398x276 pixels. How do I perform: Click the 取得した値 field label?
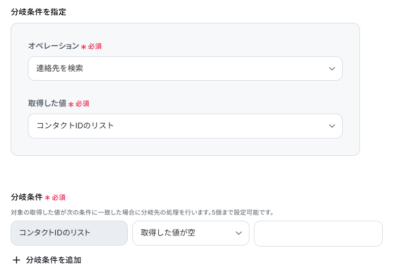pos(47,103)
